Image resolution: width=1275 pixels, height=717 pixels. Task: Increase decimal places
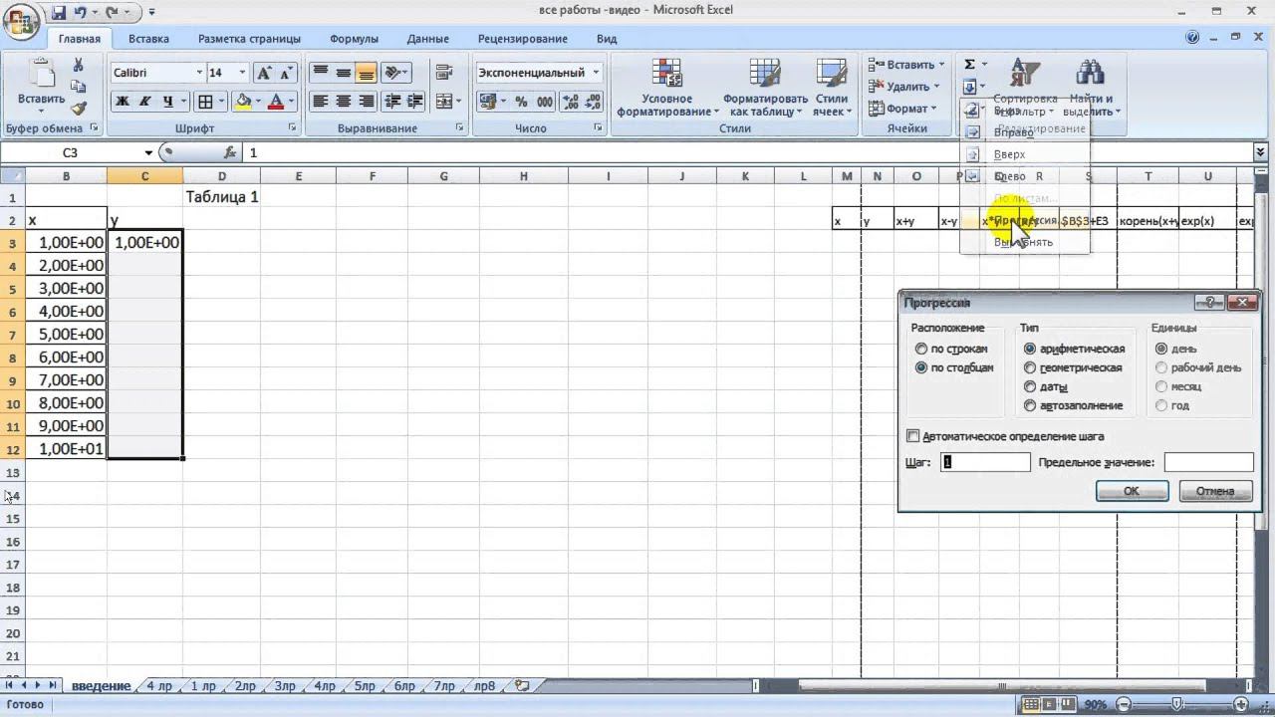(x=570, y=102)
